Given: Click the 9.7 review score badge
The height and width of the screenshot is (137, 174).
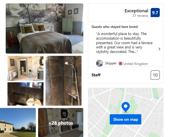Looking at the screenshot, I should 155,13.
